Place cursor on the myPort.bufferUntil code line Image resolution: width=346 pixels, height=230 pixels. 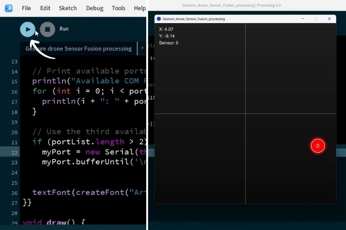point(92,162)
